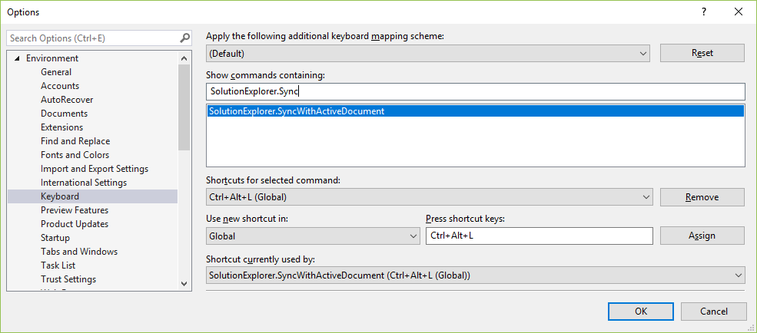Click the help question mark icon
This screenshot has height=333, width=757.
tap(703, 12)
